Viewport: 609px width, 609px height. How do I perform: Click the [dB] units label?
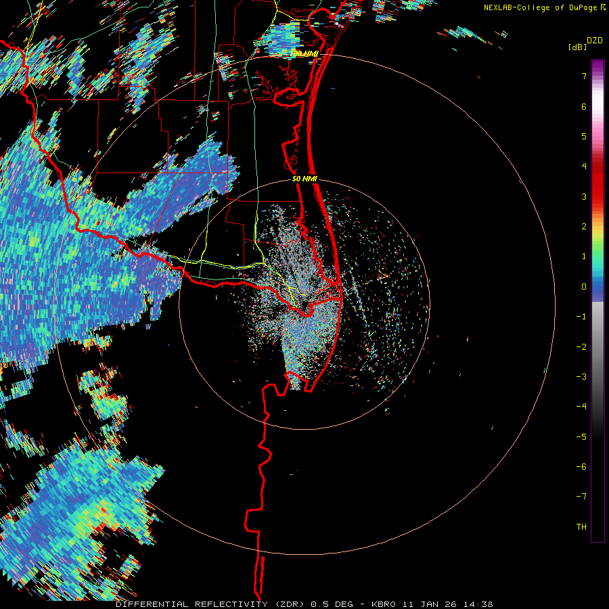578,47
